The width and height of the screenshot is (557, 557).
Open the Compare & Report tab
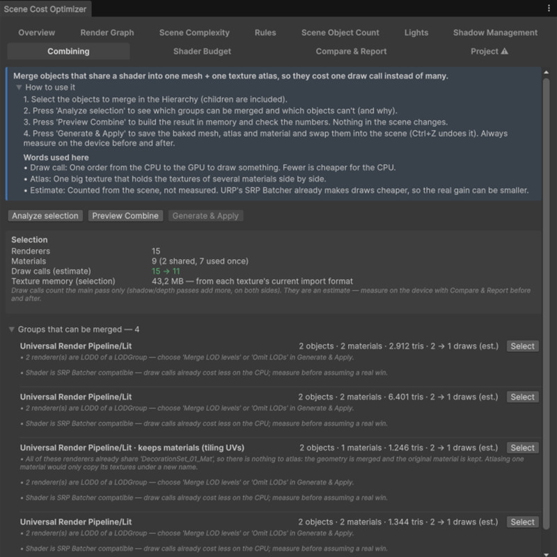(x=351, y=51)
